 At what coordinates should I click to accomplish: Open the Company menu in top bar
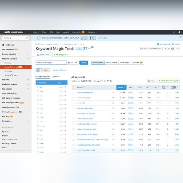[x=92, y=32]
